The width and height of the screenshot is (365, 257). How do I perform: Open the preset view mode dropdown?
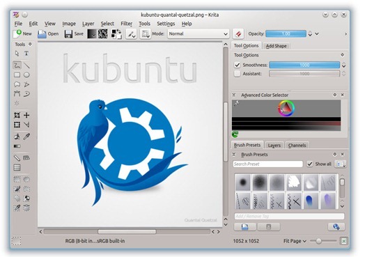[340, 164]
